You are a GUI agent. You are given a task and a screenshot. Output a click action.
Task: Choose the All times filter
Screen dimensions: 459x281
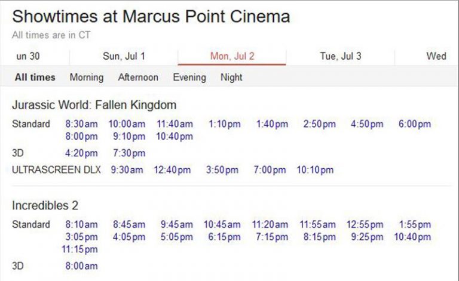(35, 77)
